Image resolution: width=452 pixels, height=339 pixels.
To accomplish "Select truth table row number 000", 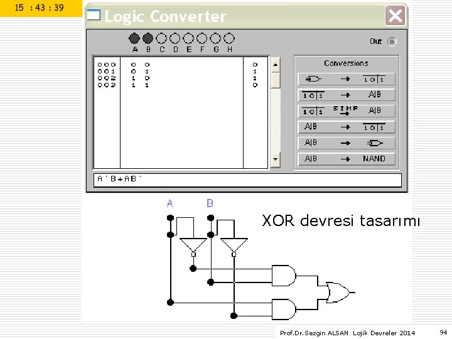I will [107, 65].
